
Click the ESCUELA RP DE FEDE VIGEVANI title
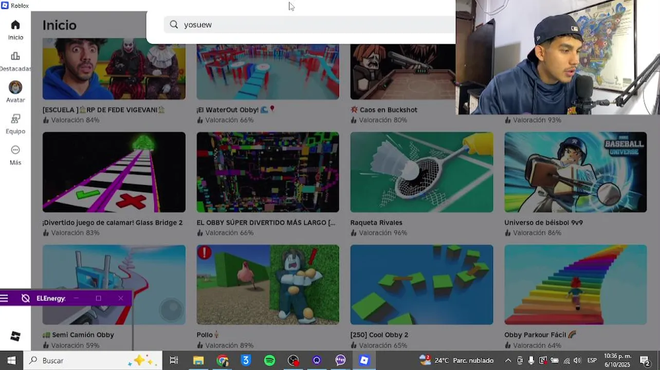coord(104,109)
